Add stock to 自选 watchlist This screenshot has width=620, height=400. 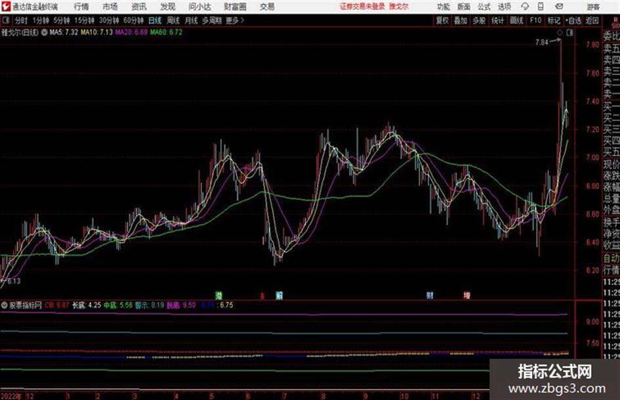[573, 20]
